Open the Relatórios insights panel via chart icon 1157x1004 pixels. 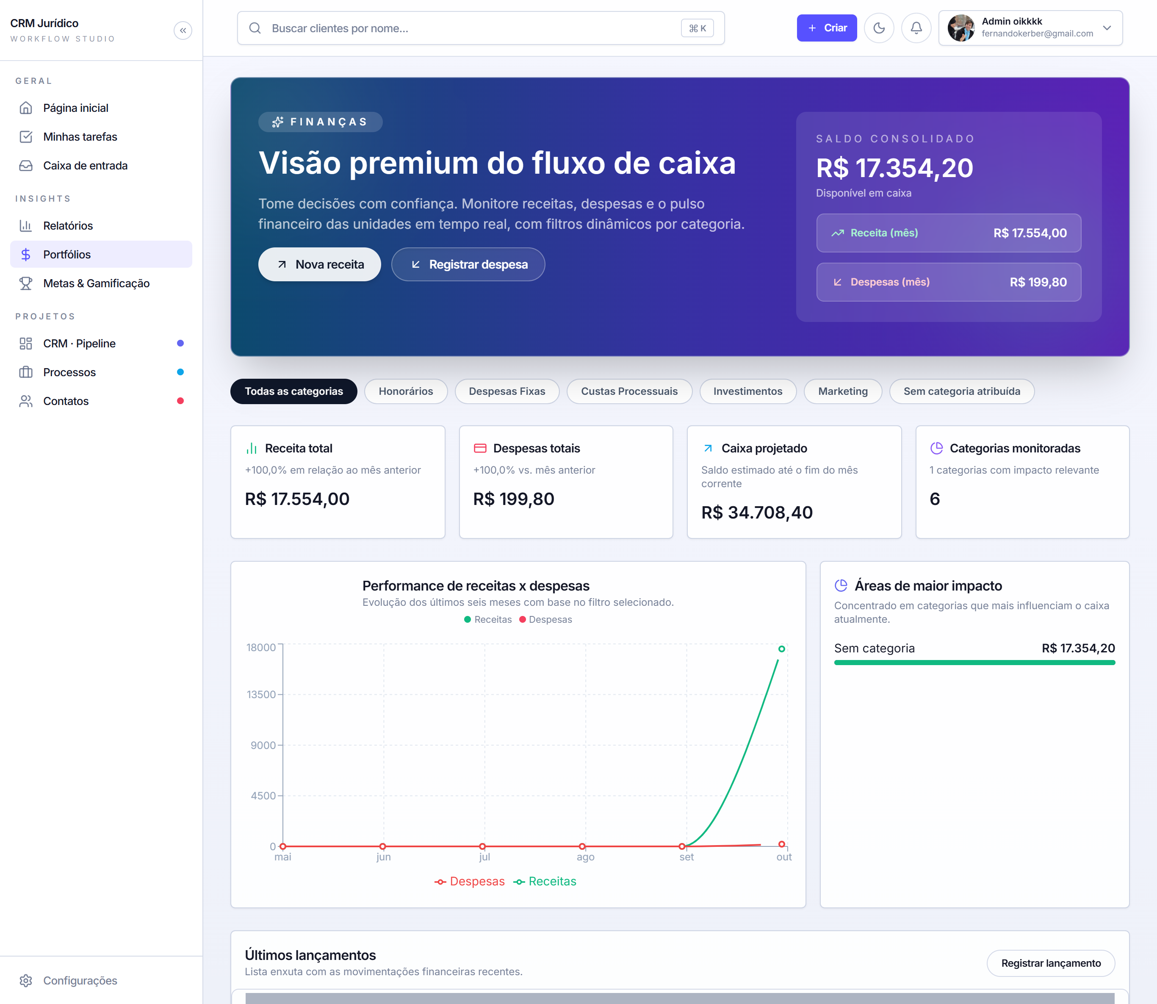[26, 225]
